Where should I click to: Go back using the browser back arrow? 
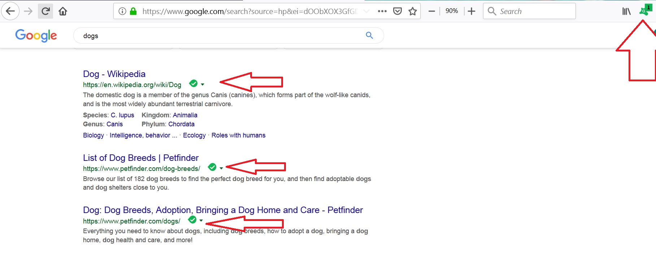10,11
